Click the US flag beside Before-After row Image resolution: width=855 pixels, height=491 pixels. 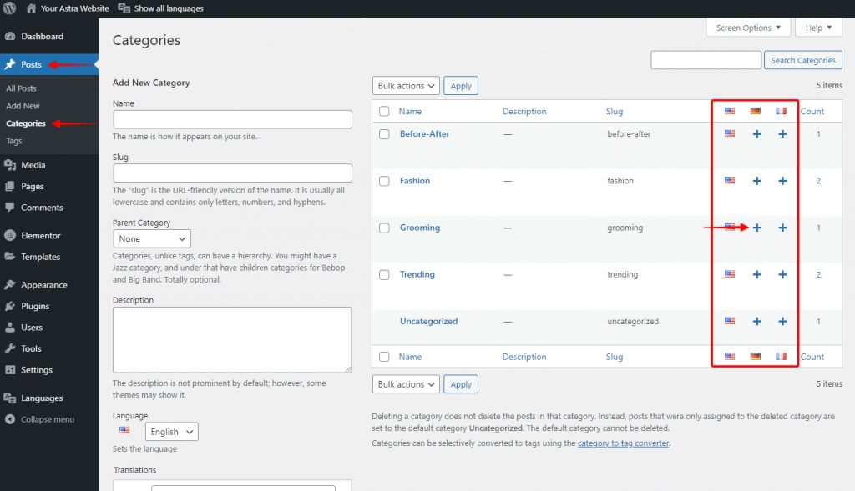[730, 133]
